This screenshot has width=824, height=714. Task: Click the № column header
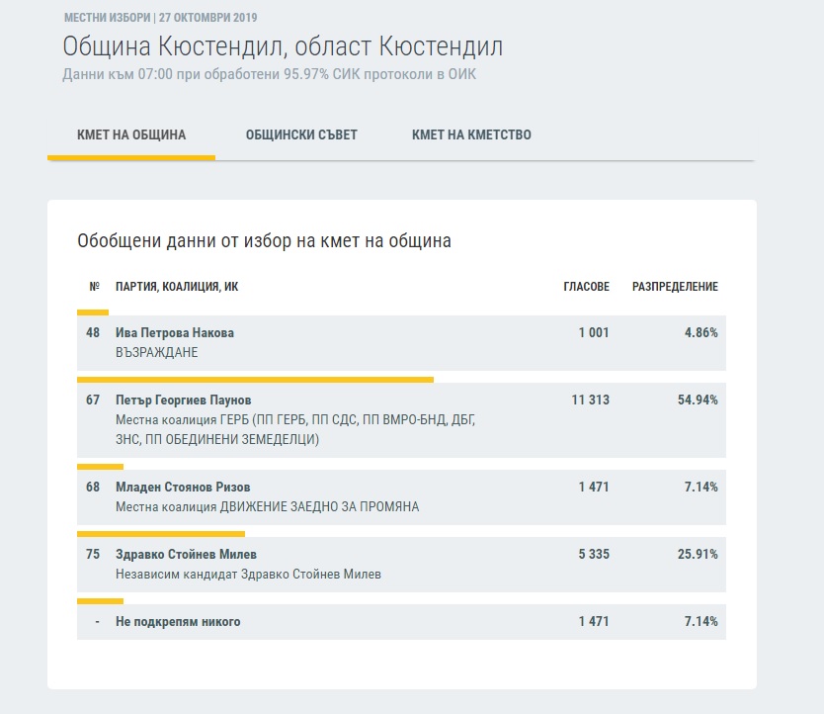coord(95,287)
